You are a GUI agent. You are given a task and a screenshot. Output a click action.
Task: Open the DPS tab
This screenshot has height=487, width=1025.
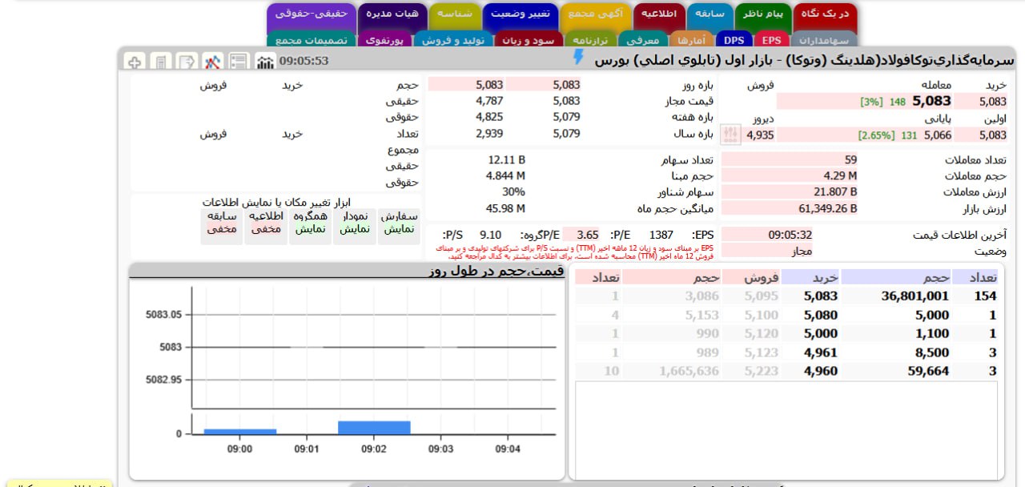[734, 40]
